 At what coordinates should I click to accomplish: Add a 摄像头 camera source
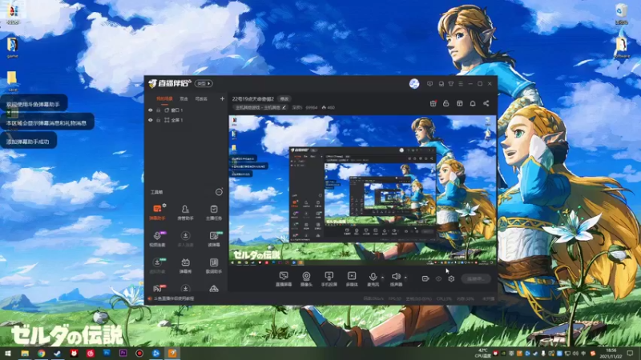[x=306, y=278]
